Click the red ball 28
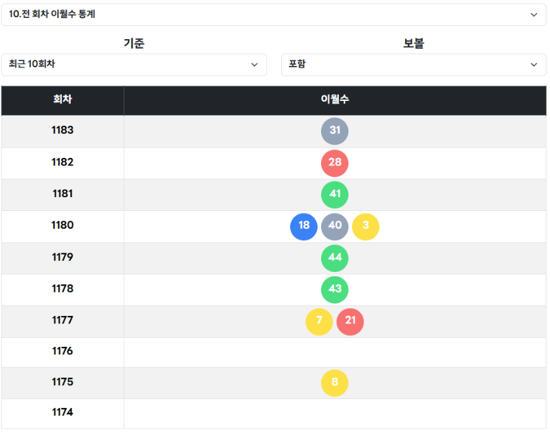This screenshot has height=434, width=550. tap(335, 163)
